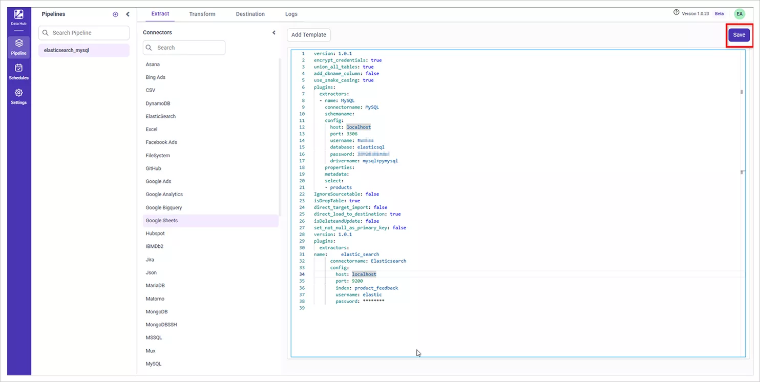Open Settings from the left sidebar
Screen dimensions: 760x382
click(x=19, y=96)
